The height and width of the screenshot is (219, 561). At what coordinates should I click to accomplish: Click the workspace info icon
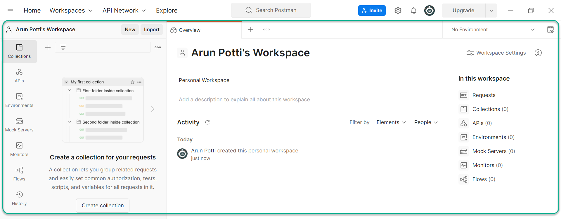tap(538, 53)
